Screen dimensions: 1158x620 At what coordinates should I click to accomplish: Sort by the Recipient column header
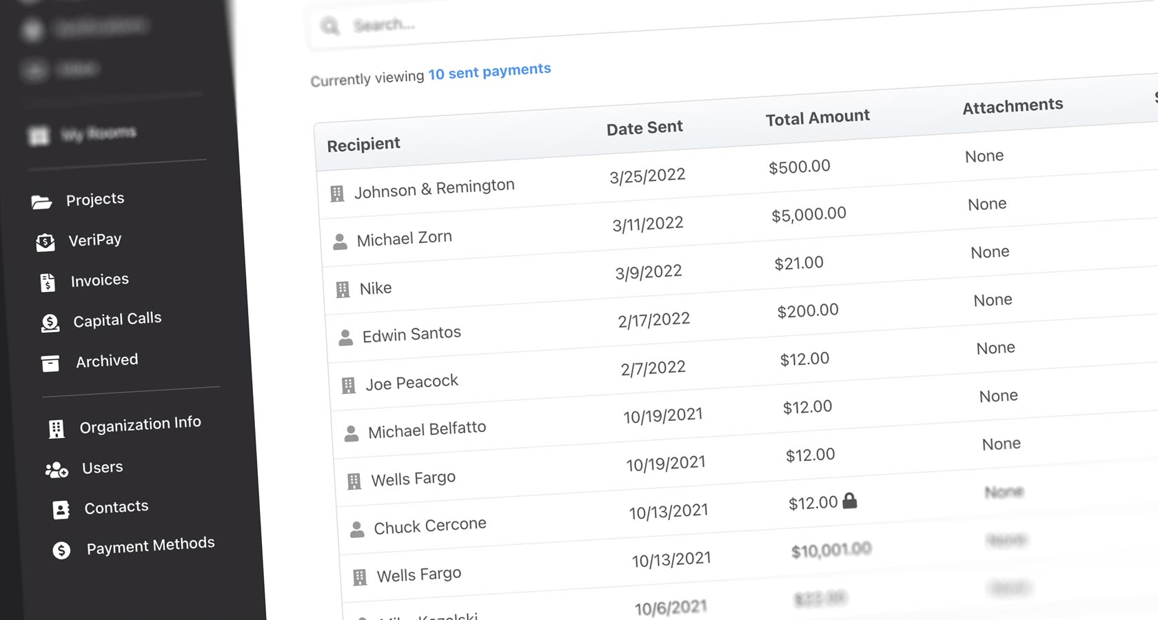tap(363, 145)
